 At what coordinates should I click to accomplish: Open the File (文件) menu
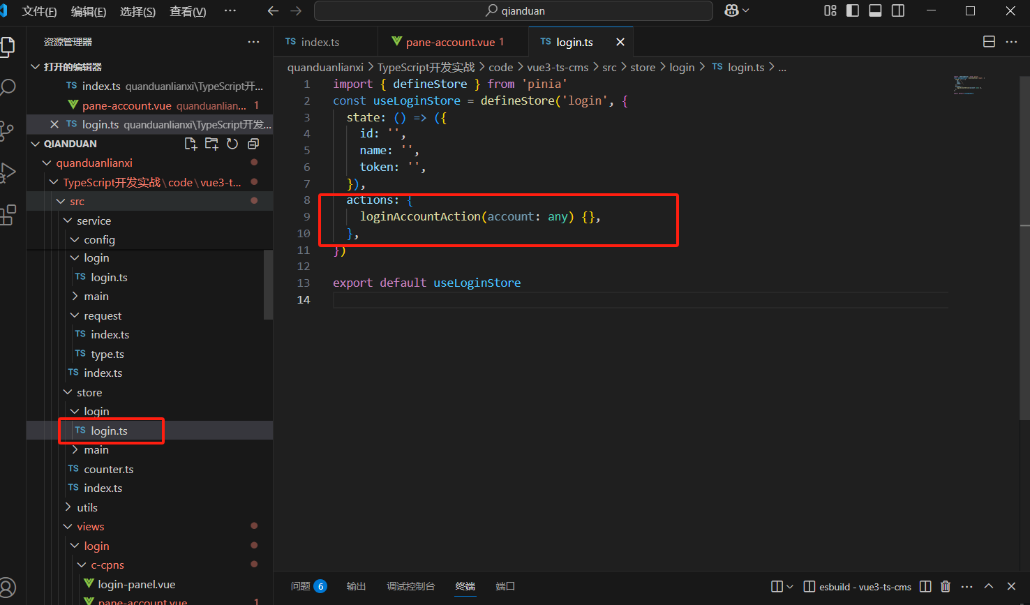point(39,11)
